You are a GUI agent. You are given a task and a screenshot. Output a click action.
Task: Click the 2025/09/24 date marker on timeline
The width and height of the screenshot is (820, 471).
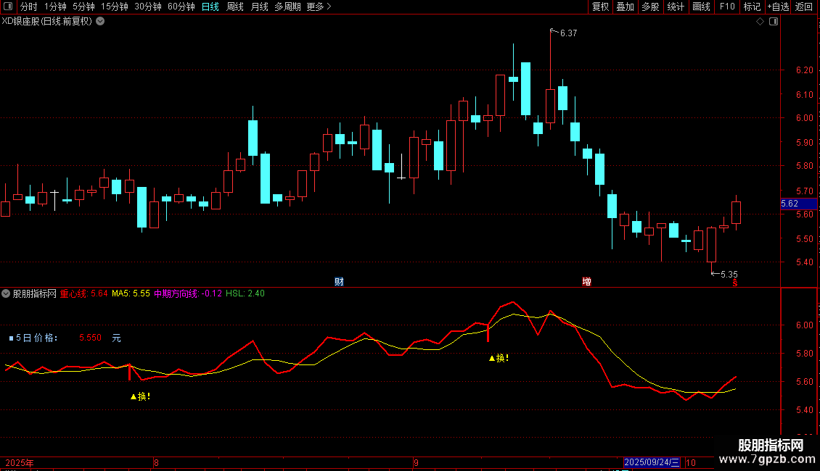pyautogui.click(x=652, y=462)
